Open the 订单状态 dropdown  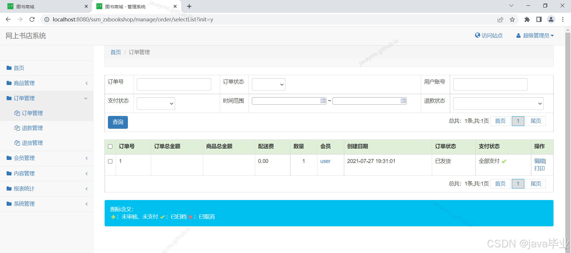coord(269,84)
